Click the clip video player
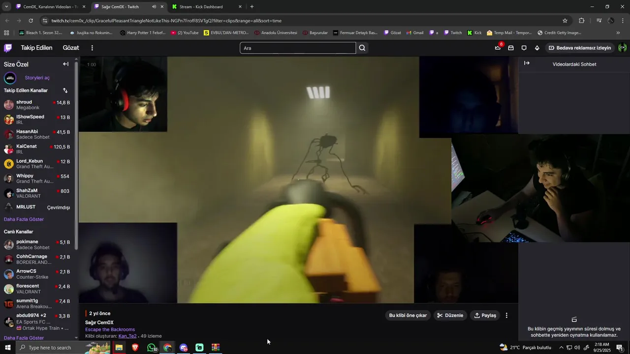The width and height of the screenshot is (630, 354). 298,180
